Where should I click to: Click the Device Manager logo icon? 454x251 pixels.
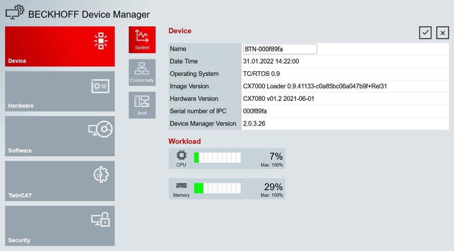(15, 12)
